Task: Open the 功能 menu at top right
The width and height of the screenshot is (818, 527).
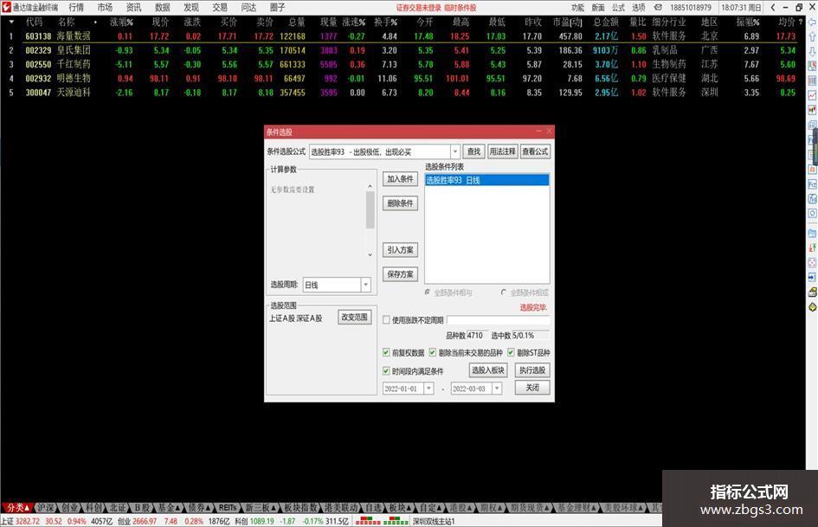Action: (577, 7)
